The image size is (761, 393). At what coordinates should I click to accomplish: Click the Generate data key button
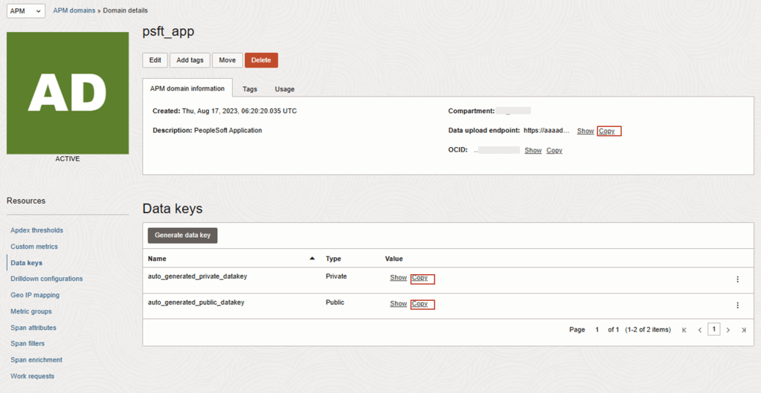(x=182, y=236)
